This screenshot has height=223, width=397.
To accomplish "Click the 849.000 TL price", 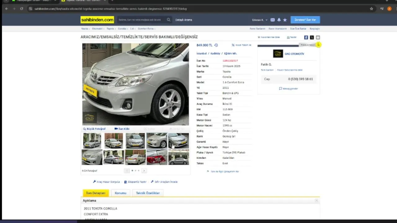I will (204, 45).
